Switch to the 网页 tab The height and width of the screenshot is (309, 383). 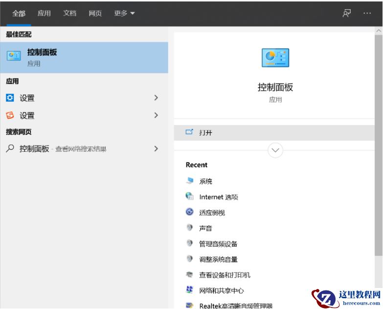(x=95, y=13)
